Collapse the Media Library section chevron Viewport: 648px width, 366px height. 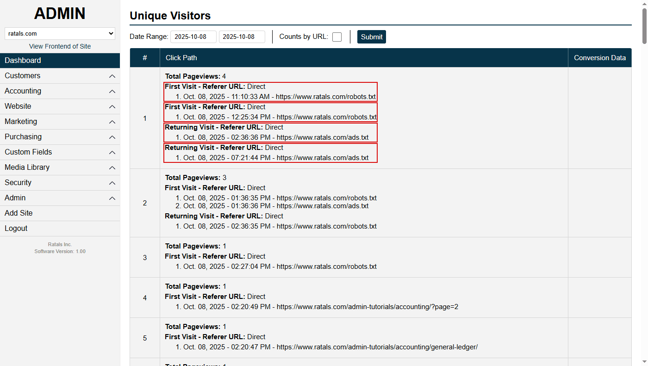[112, 167]
